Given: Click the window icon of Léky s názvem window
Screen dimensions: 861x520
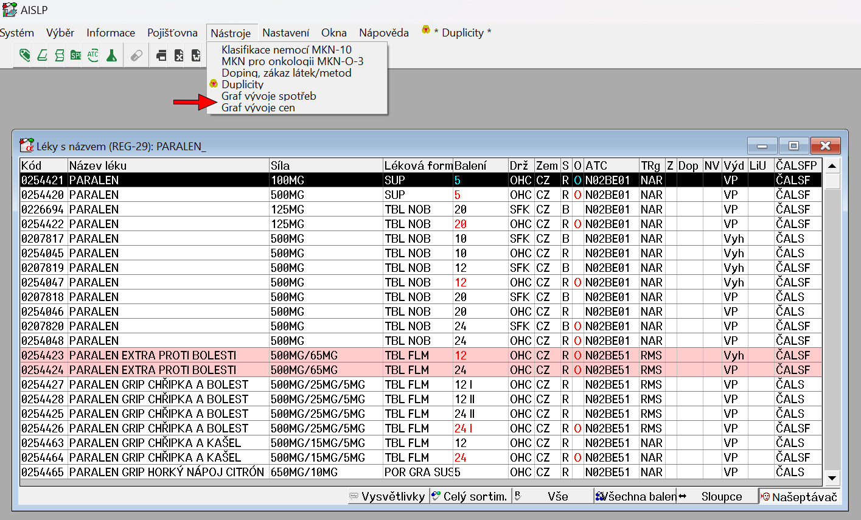Looking at the screenshot, I should coord(27,145).
